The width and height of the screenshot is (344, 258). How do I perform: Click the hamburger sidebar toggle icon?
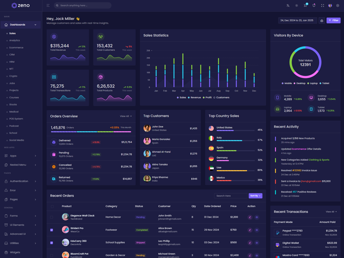48,6
